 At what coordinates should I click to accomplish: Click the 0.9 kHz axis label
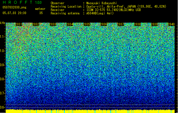(2, 65)
